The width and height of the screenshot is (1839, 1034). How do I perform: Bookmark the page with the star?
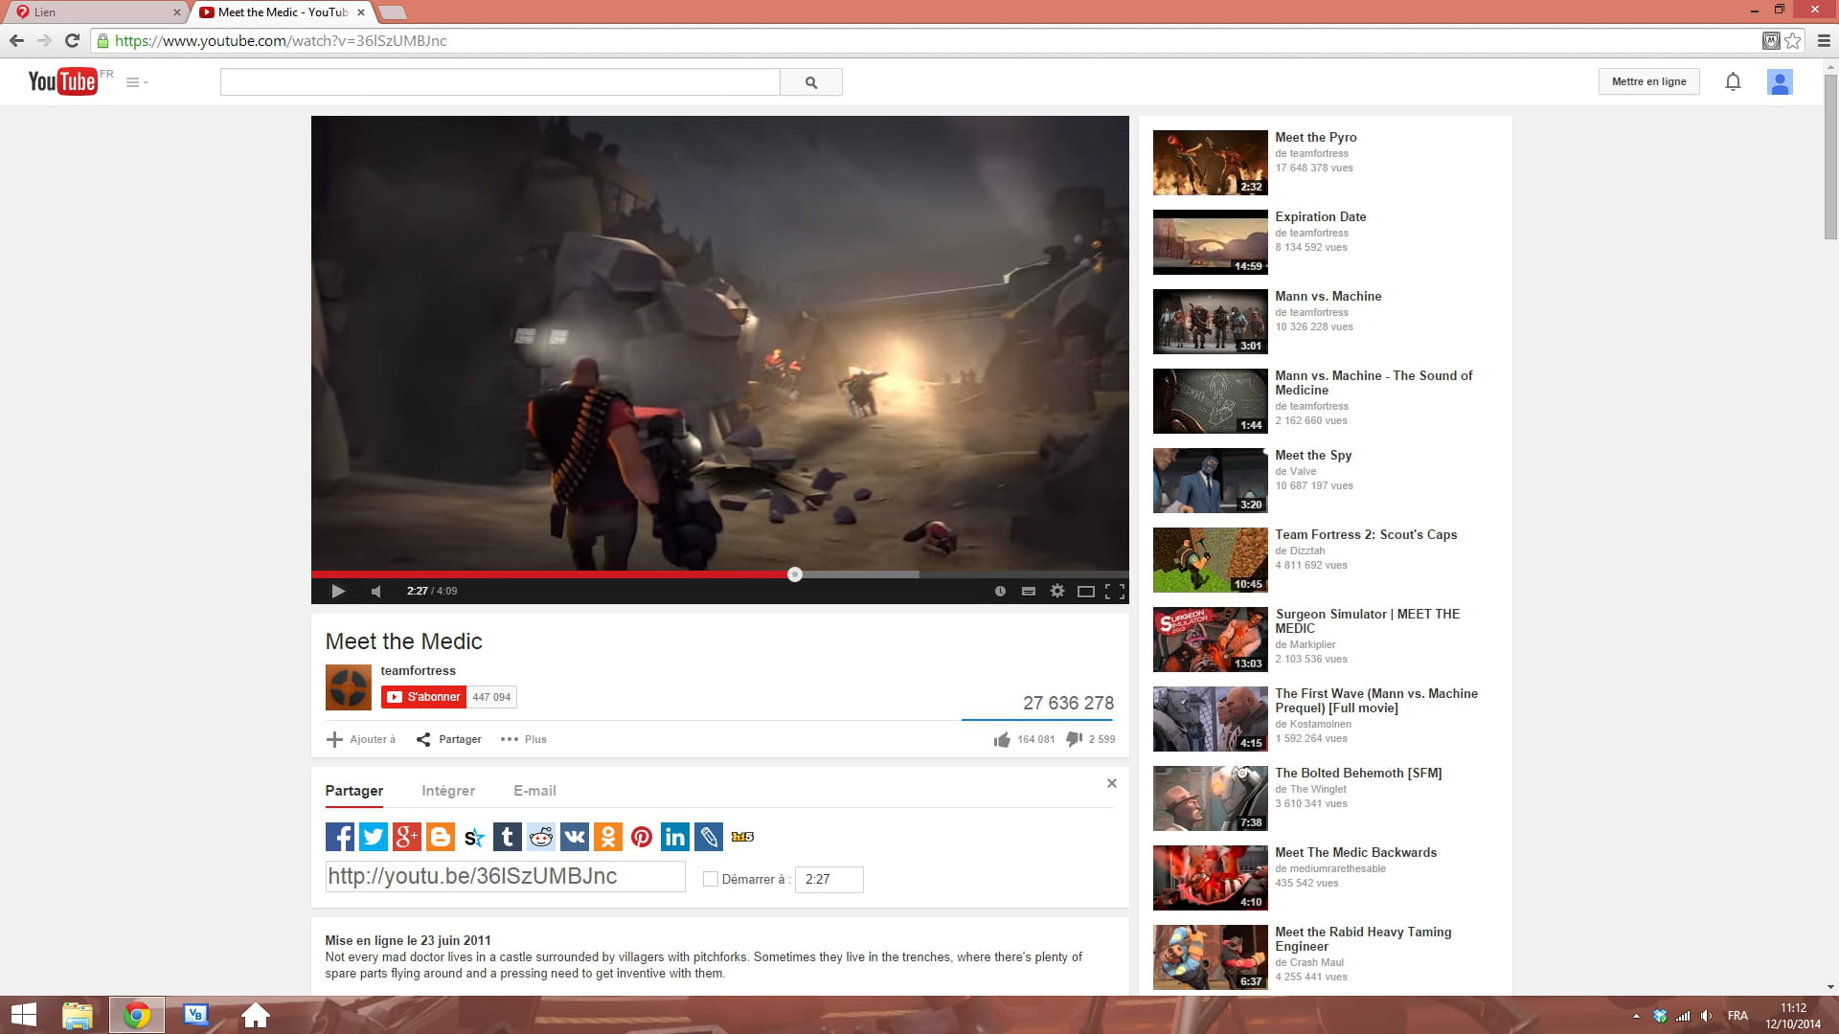(x=1793, y=41)
